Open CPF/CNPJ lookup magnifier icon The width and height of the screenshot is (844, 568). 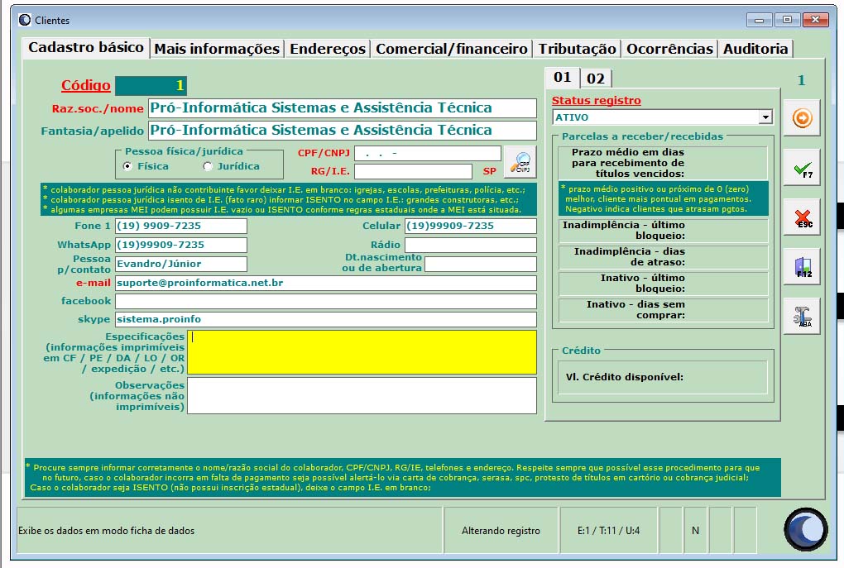(x=520, y=161)
